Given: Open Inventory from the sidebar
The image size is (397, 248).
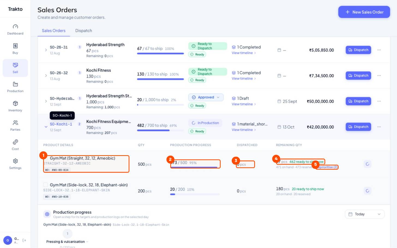Looking at the screenshot, I should 15,106.
